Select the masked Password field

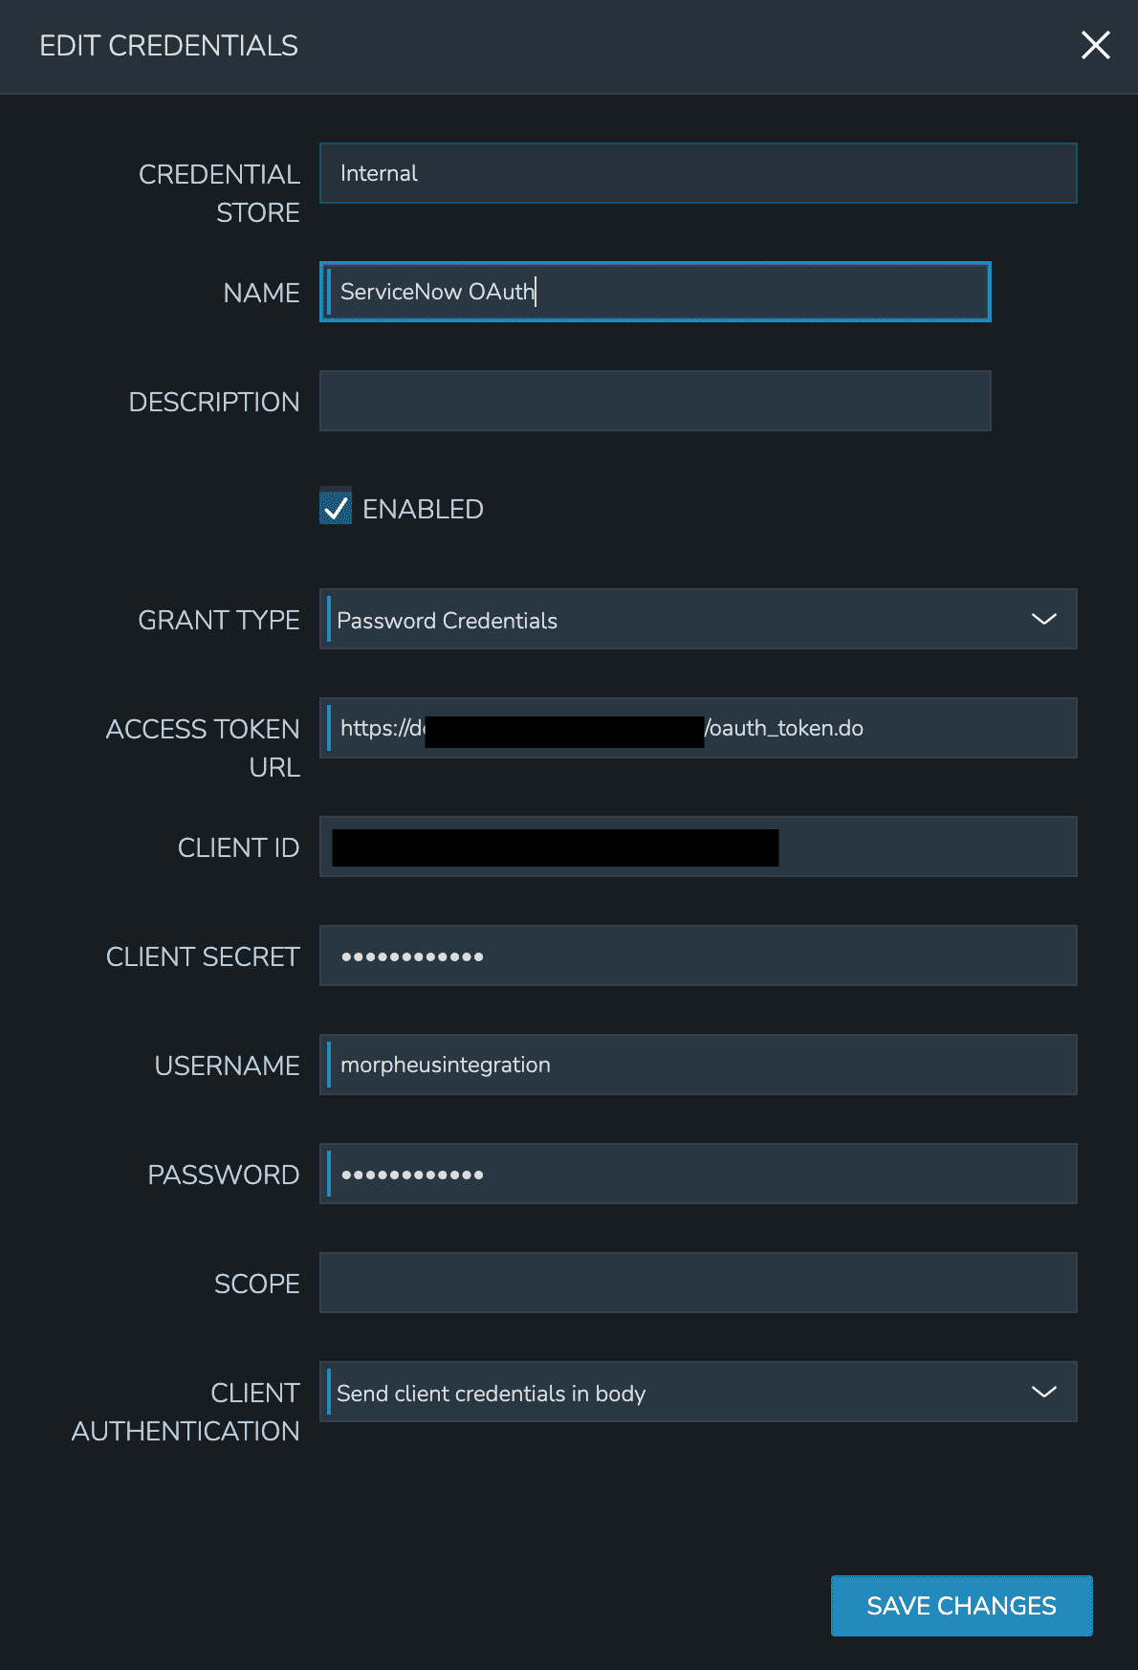(698, 1174)
